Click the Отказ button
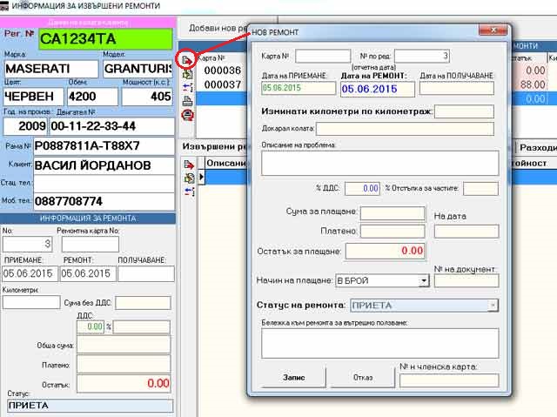Viewport: 557px width, 417px height. click(363, 377)
